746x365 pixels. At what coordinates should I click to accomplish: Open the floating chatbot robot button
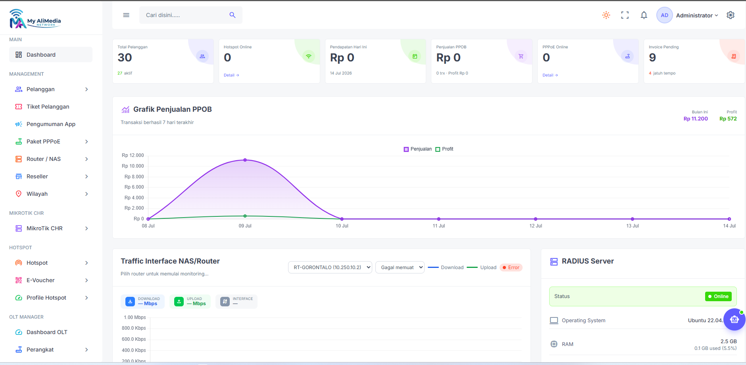(x=734, y=319)
